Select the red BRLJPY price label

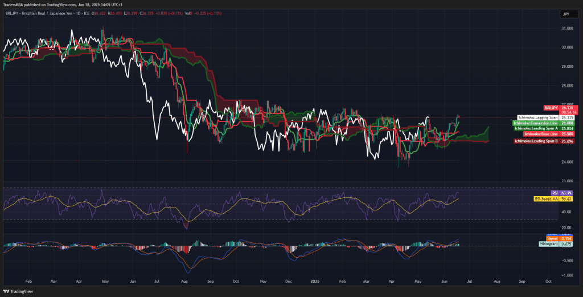click(551, 107)
